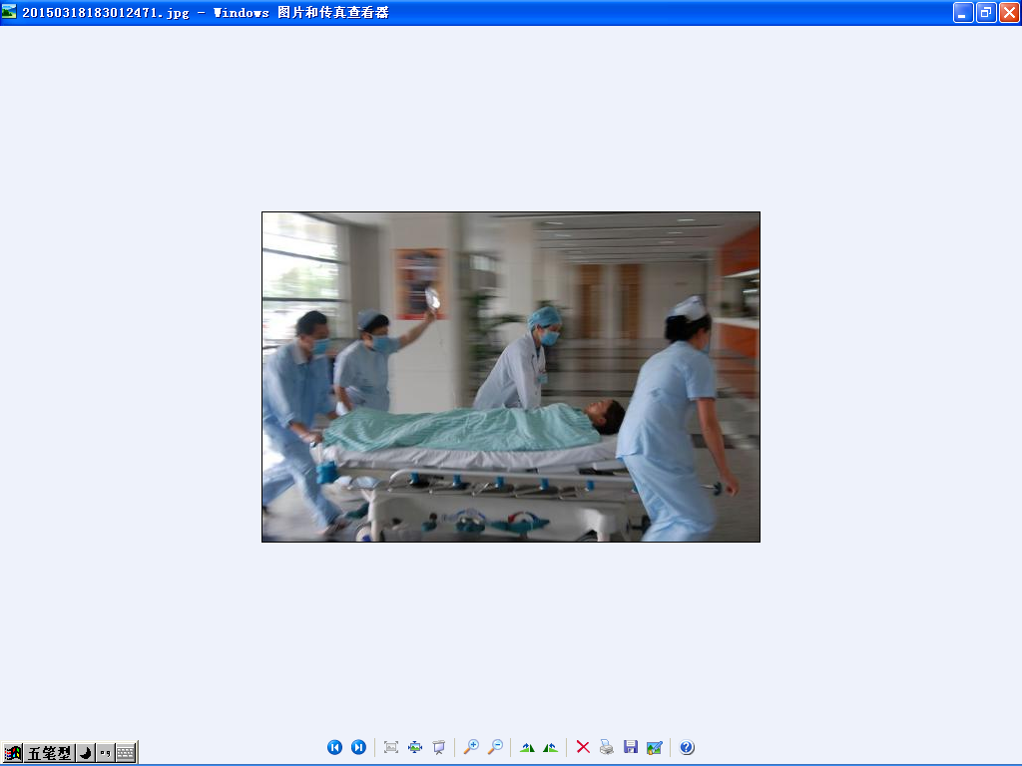
Task: Click the hospital stretcher photo
Action: [511, 376]
